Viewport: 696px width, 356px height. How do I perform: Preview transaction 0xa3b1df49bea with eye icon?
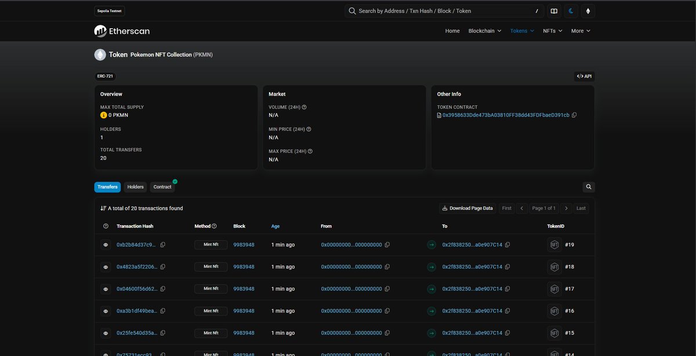pos(106,311)
